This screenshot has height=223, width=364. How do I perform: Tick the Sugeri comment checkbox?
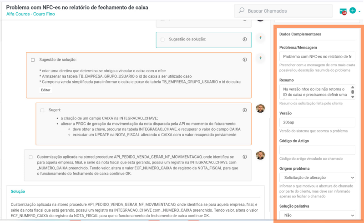[x=42, y=110]
